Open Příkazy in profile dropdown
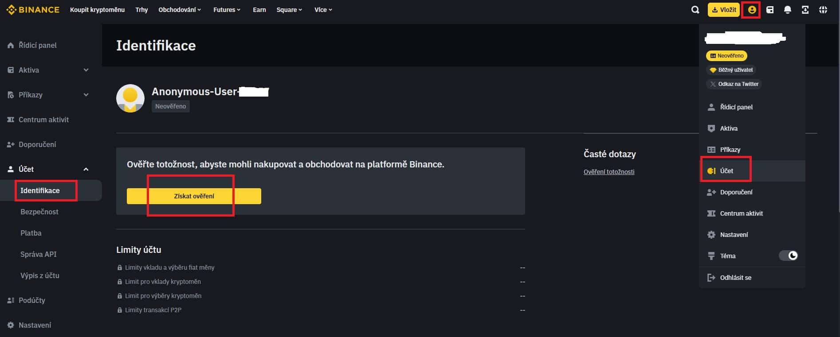Viewport: 840px width, 337px height. [752, 150]
